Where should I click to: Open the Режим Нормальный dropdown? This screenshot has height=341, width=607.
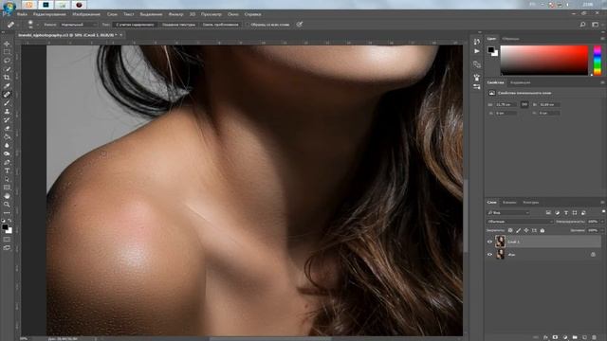click(x=78, y=25)
